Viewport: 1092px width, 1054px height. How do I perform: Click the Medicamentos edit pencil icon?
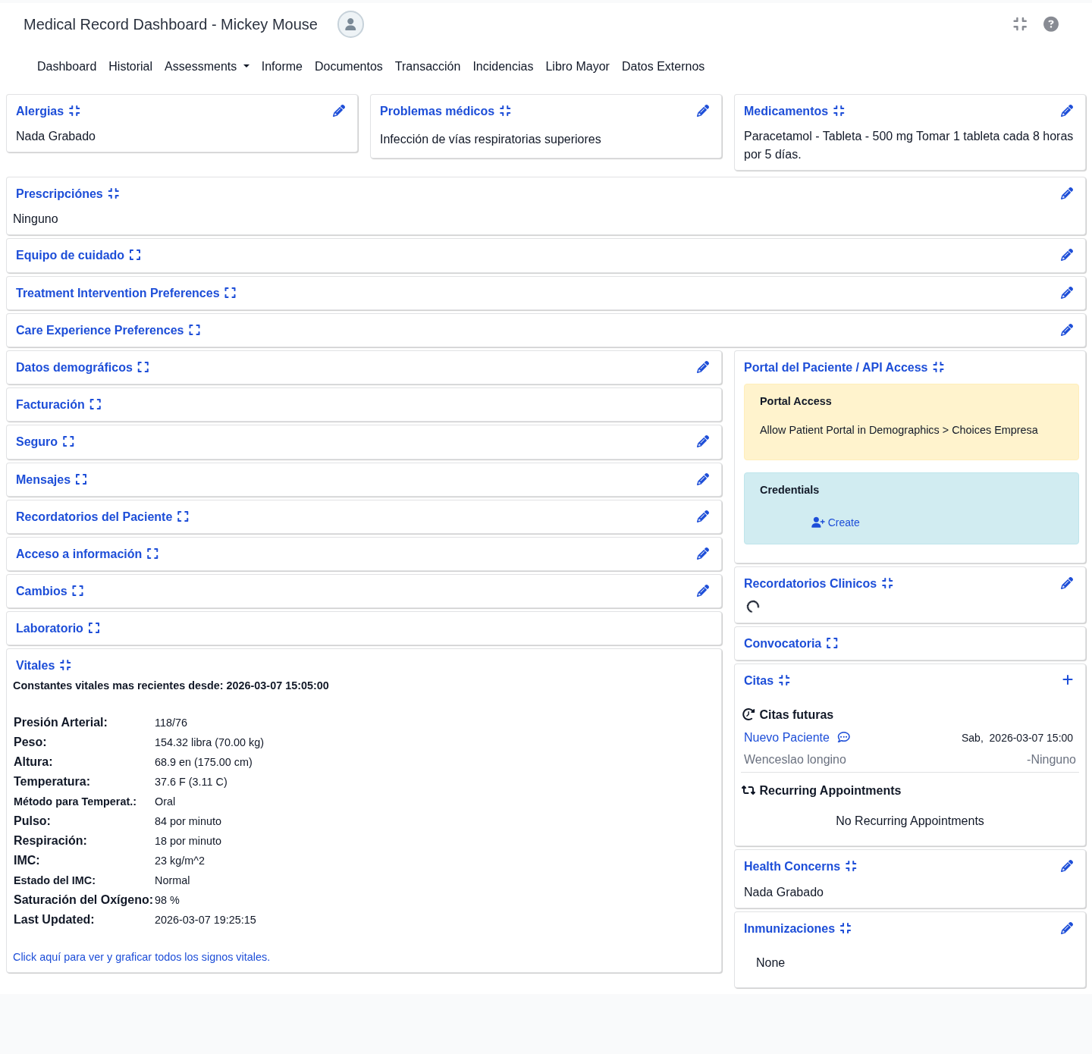coord(1067,111)
